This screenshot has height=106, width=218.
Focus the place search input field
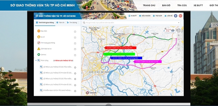click(x=131, y=23)
